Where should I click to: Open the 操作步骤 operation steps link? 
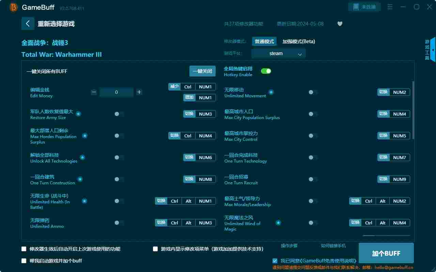point(289,245)
